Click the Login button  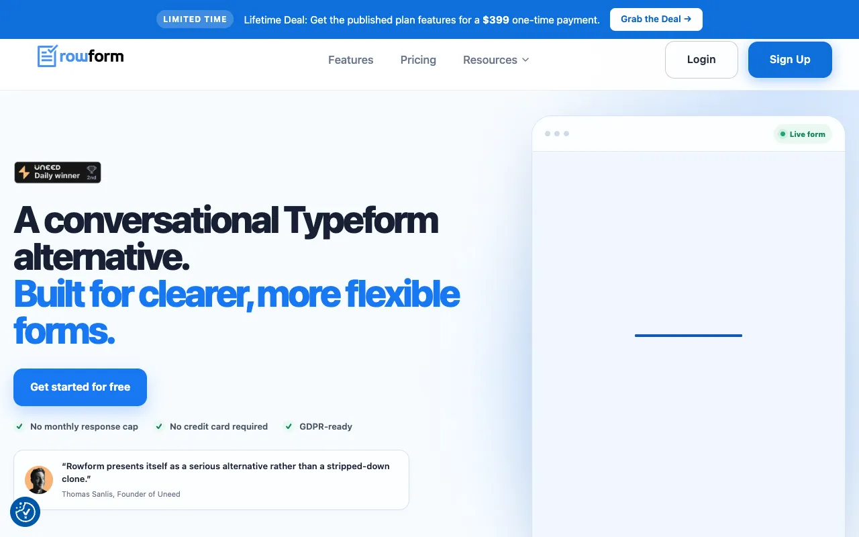coord(701,60)
